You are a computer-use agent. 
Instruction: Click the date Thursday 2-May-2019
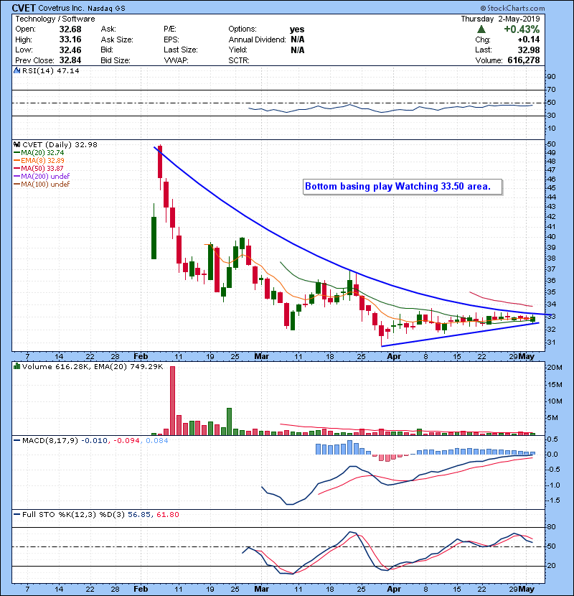point(500,19)
